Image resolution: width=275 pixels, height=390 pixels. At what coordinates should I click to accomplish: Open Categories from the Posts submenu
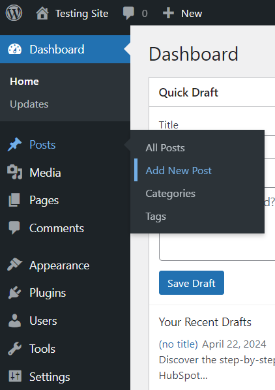coord(171,194)
